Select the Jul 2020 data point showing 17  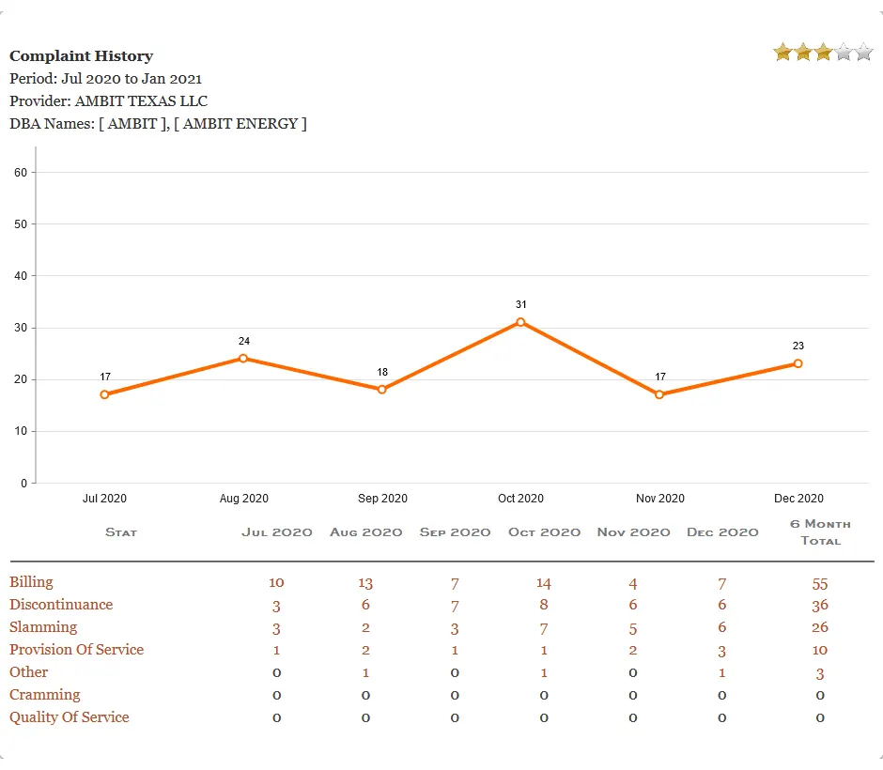pos(104,394)
